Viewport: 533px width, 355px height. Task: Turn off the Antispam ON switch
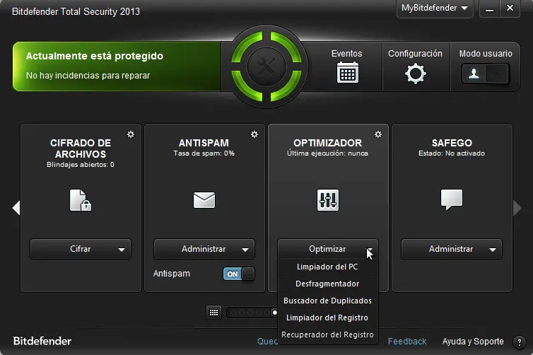(239, 274)
